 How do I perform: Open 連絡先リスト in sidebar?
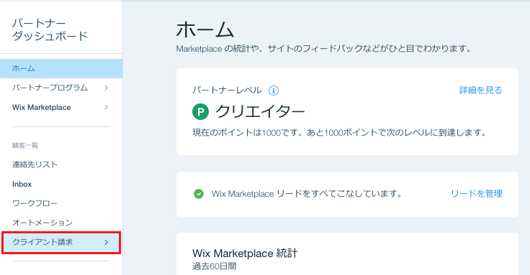pyautogui.click(x=35, y=164)
